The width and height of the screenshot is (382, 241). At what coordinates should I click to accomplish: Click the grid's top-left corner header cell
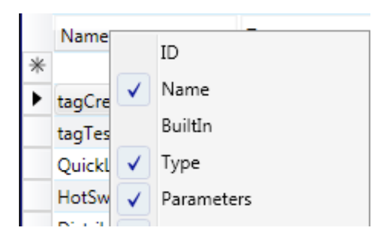click(37, 32)
